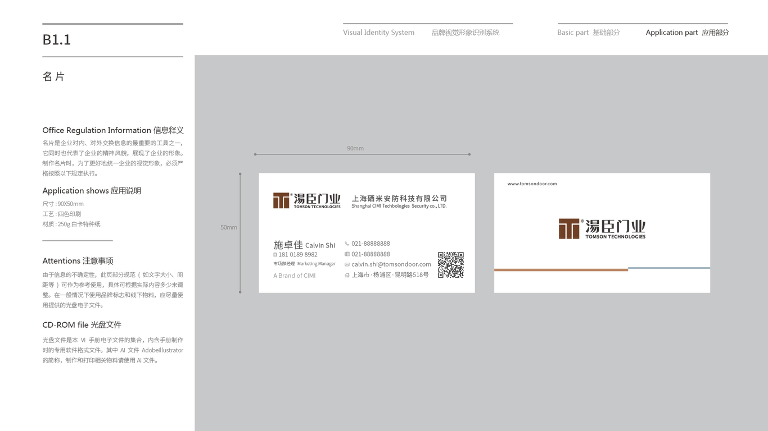Click the 湯臣门业 wordmark on the back card
The height and width of the screenshot is (431, 768).
616,226
